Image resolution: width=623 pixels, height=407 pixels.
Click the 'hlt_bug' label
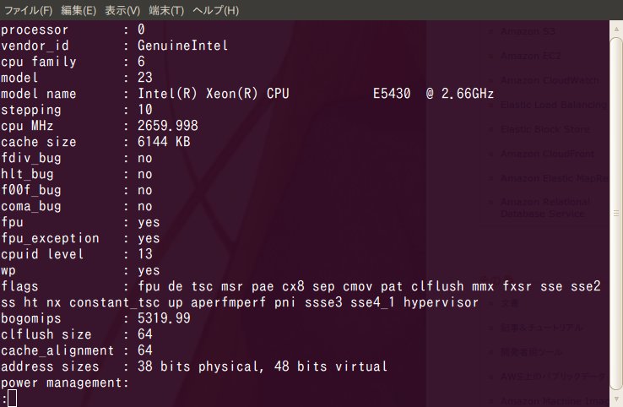27,174
